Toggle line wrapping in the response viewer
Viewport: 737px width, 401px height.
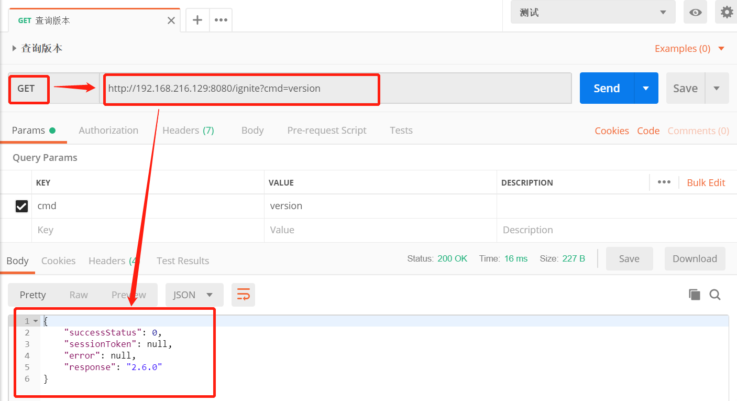pos(243,295)
